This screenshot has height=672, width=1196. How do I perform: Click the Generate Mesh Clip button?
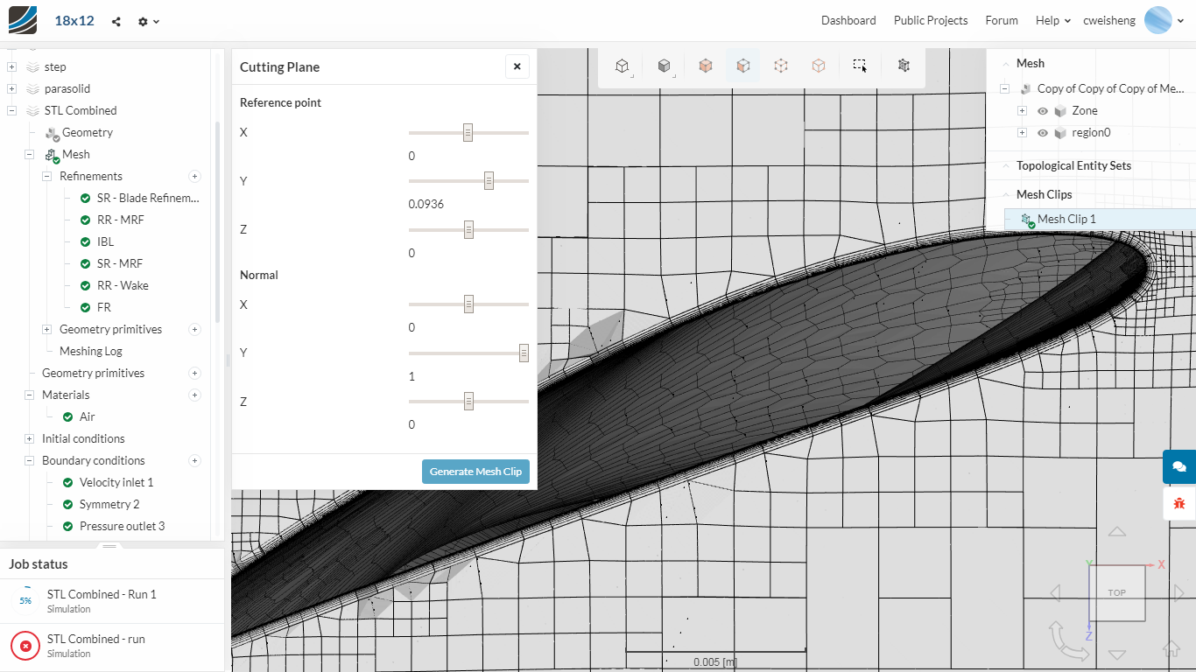(475, 472)
